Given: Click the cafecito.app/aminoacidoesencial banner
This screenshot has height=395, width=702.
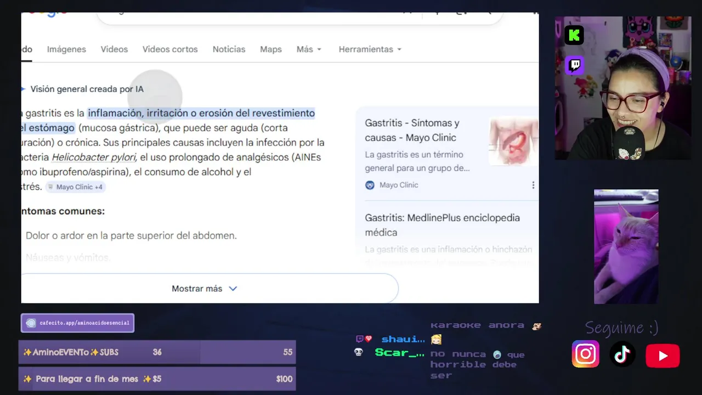Looking at the screenshot, I should click(77, 323).
